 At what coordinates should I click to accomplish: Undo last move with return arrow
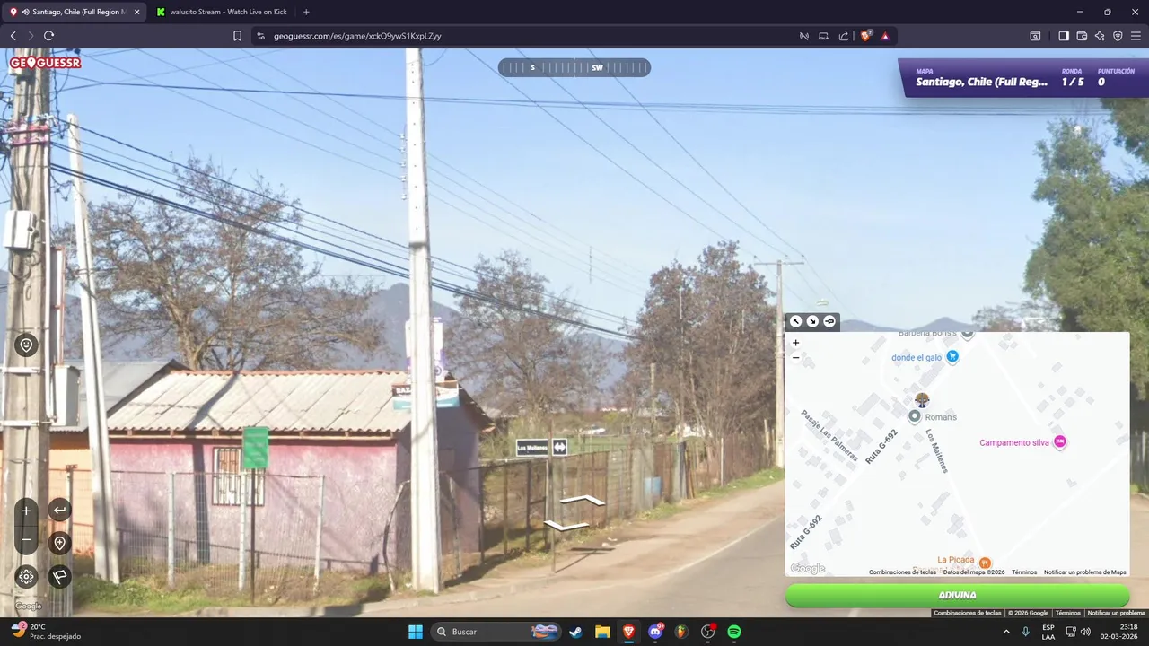pos(59,511)
